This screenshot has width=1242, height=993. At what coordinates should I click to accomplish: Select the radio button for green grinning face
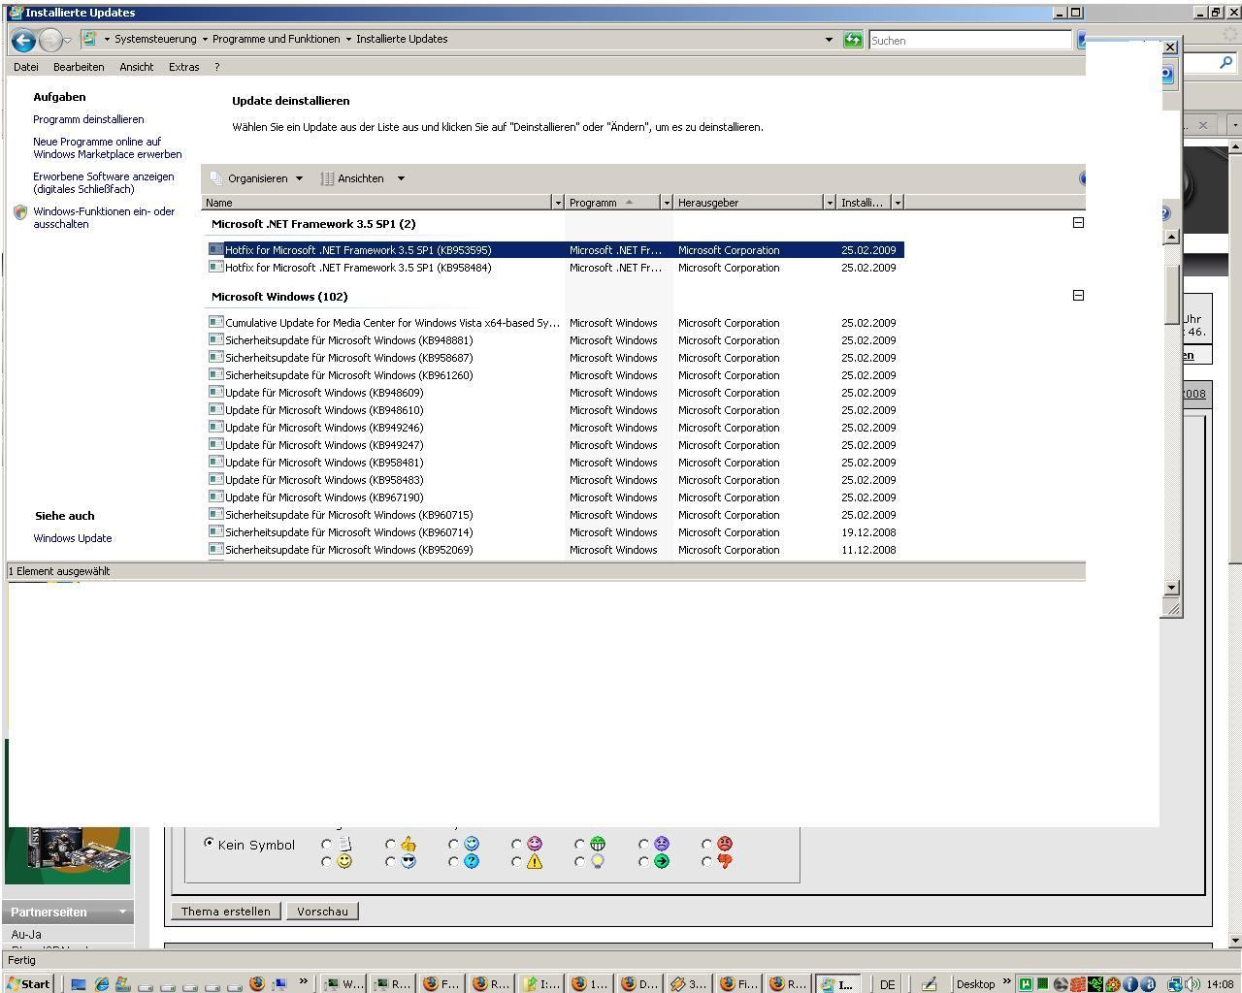[x=579, y=845]
